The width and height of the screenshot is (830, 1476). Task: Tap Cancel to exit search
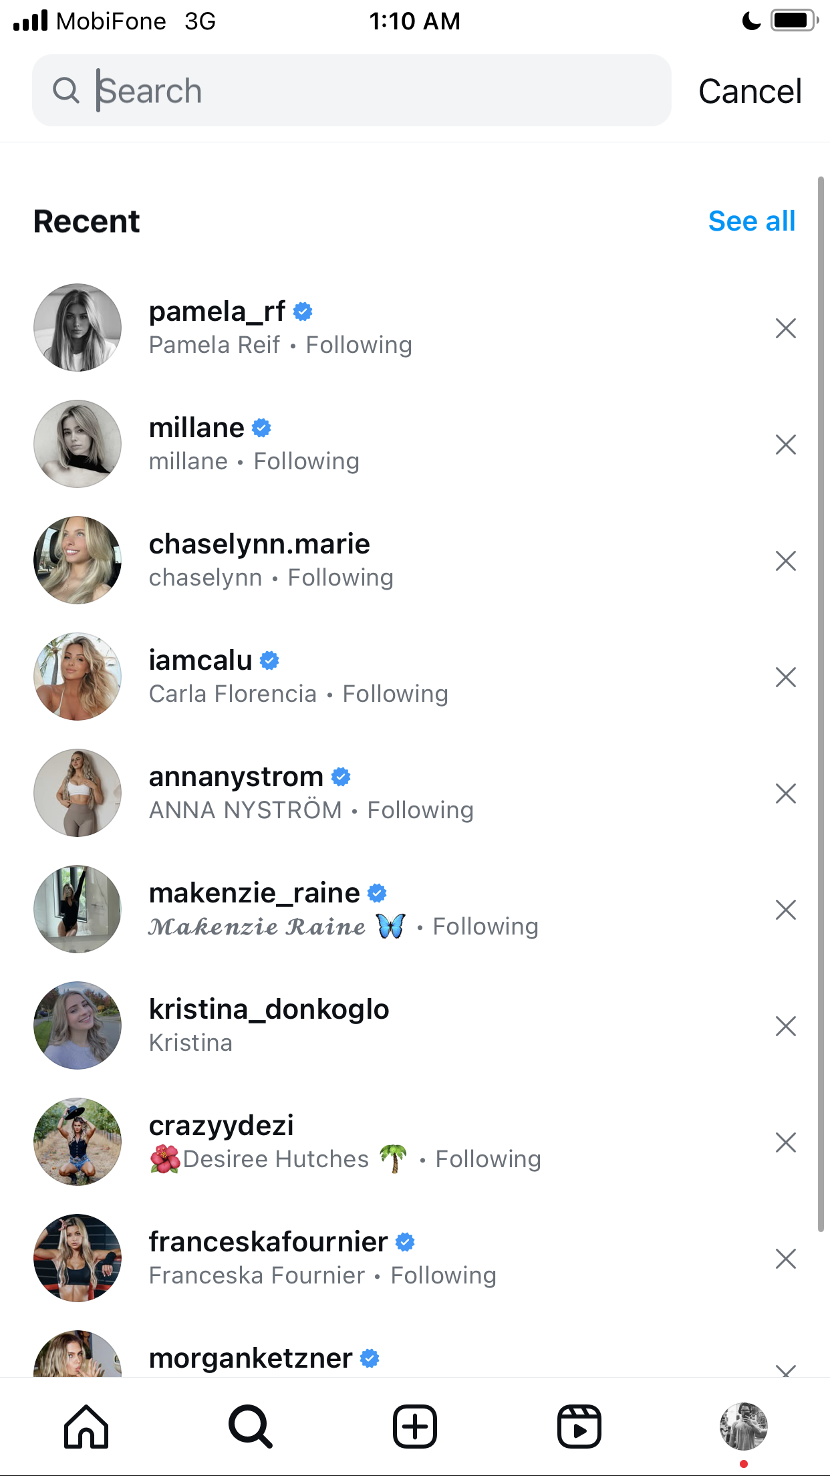[750, 91]
